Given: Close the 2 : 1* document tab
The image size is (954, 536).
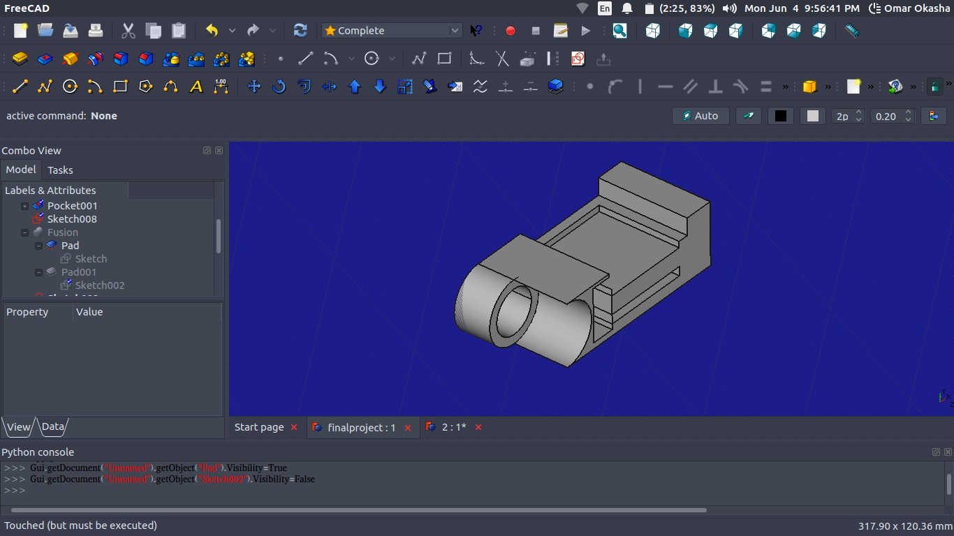Looking at the screenshot, I should pos(478,427).
